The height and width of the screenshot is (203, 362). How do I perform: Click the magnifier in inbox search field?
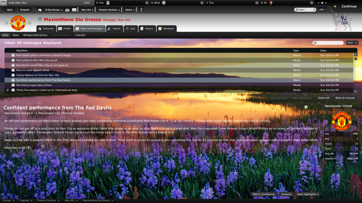[315, 43]
